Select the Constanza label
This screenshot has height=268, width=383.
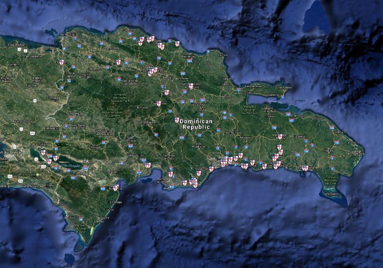148,123
